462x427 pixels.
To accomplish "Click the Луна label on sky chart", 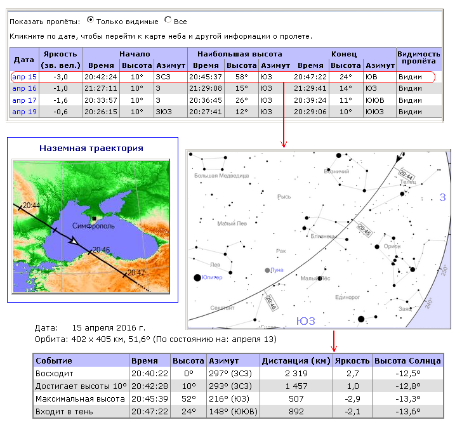I will pos(277,270).
